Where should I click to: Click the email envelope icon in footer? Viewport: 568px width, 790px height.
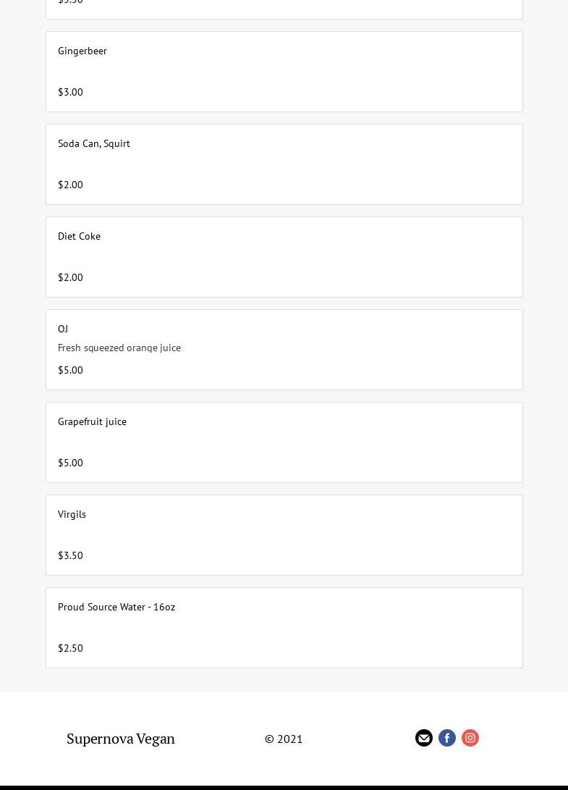(x=424, y=738)
